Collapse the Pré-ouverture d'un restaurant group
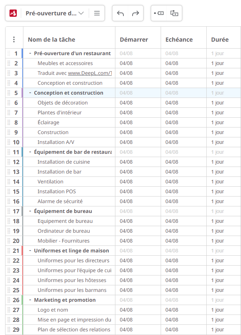The height and width of the screenshot is (335, 241). point(30,53)
